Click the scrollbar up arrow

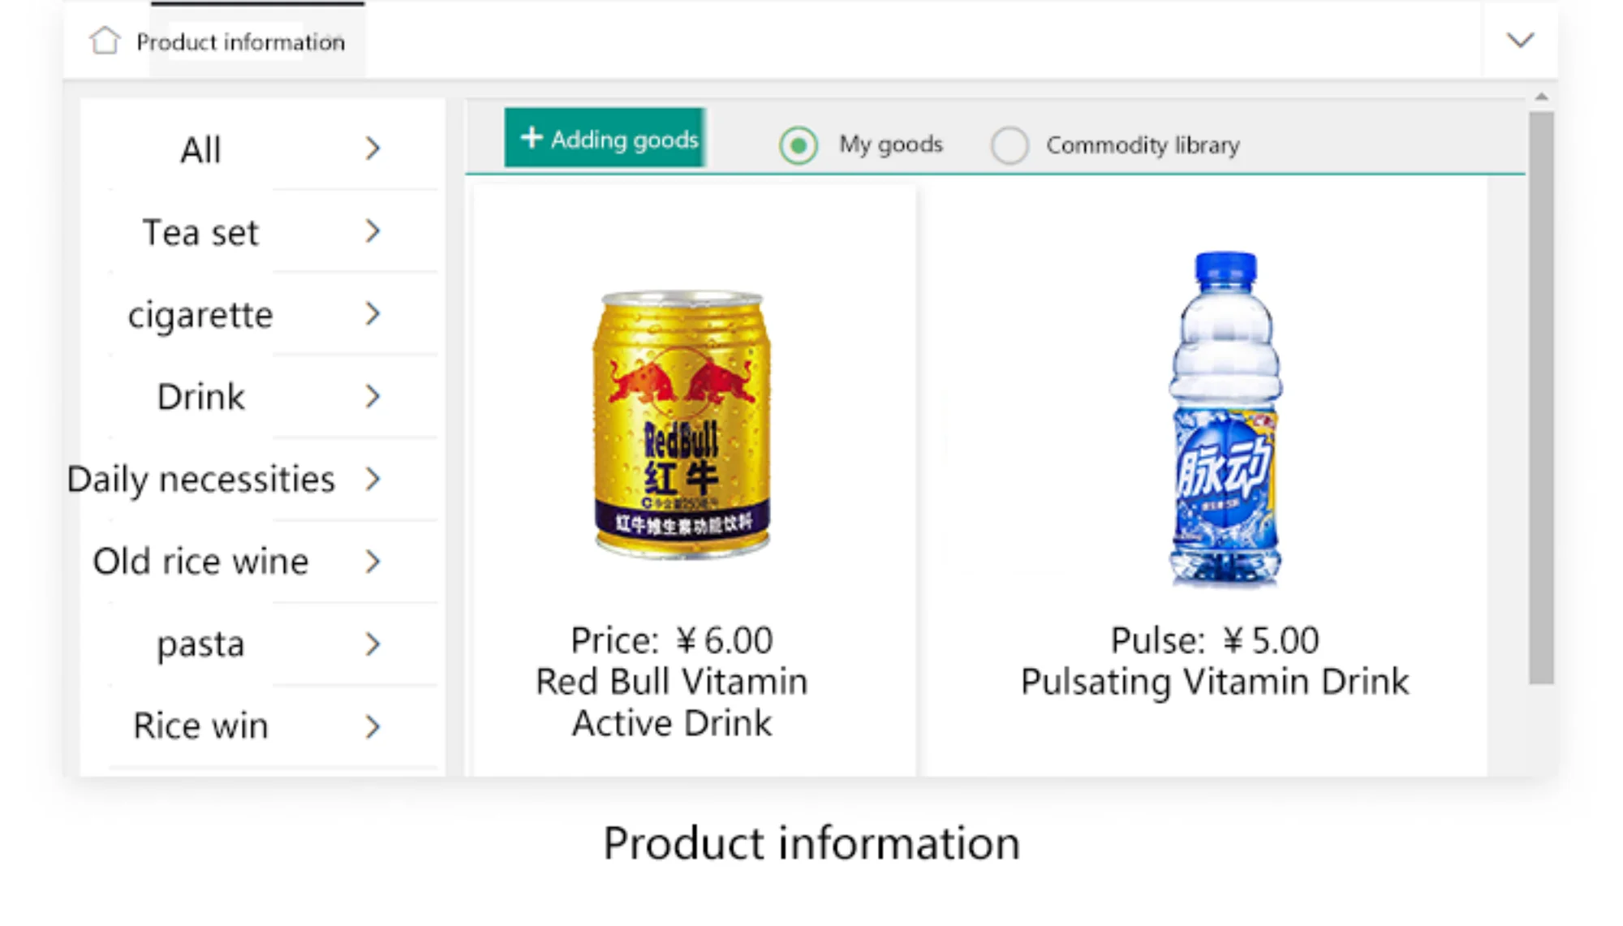coord(1541,97)
